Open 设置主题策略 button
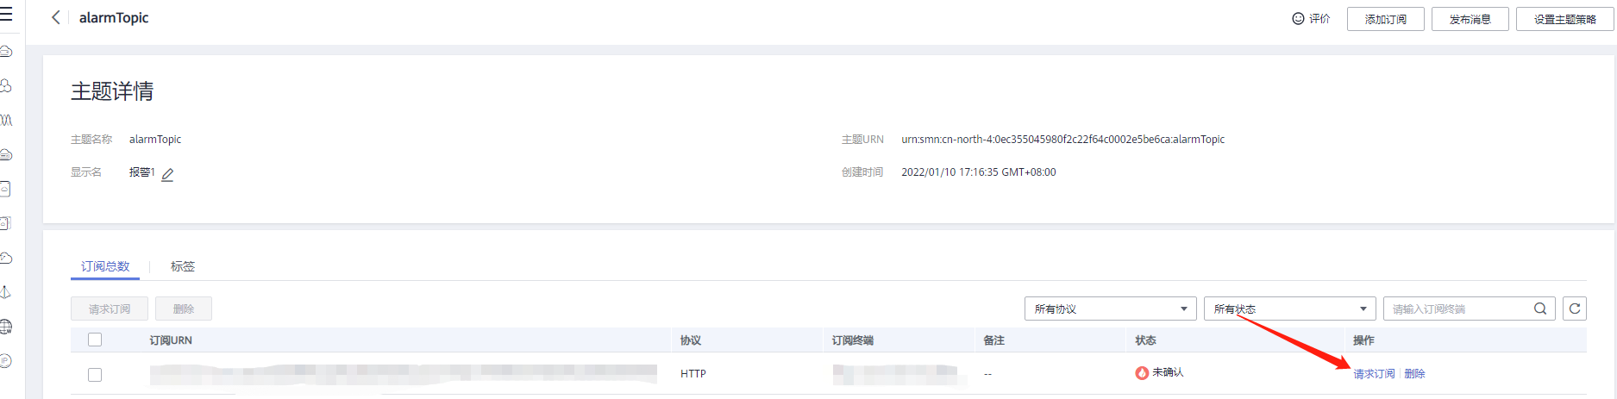The image size is (1617, 399). [1564, 19]
